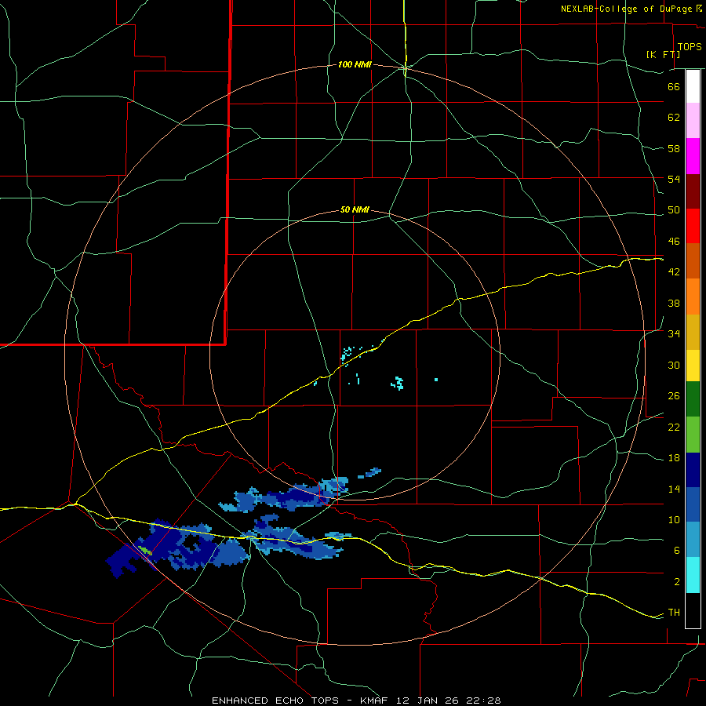Viewport: 706px width, 706px height.
Task: Select the light green legend swatch
Action: click(693, 435)
